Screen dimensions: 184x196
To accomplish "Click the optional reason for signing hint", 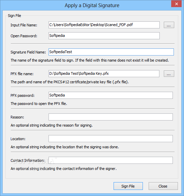I will (x=52, y=125).
